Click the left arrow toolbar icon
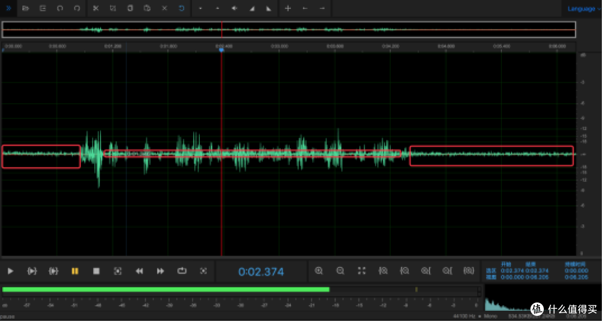This screenshot has width=603, height=322. [x=305, y=8]
